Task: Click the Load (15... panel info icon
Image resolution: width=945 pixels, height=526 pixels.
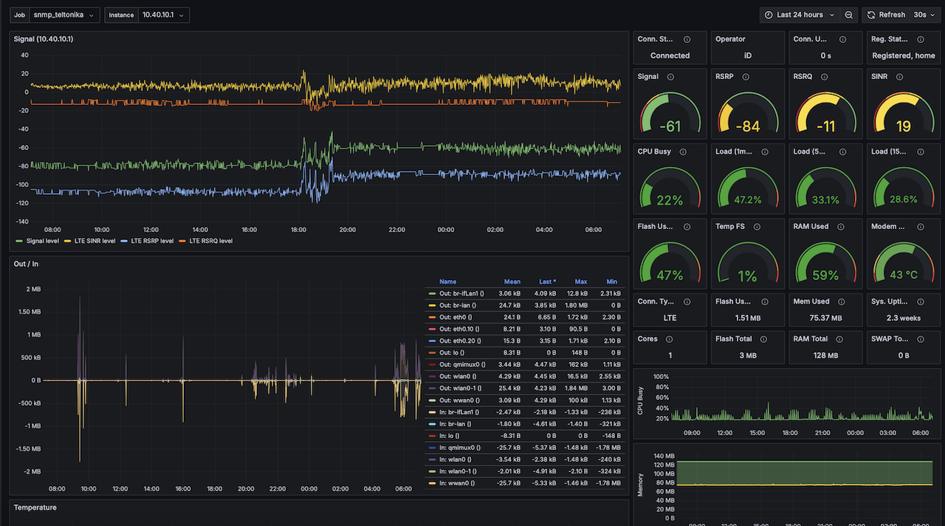Action: tap(921, 151)
